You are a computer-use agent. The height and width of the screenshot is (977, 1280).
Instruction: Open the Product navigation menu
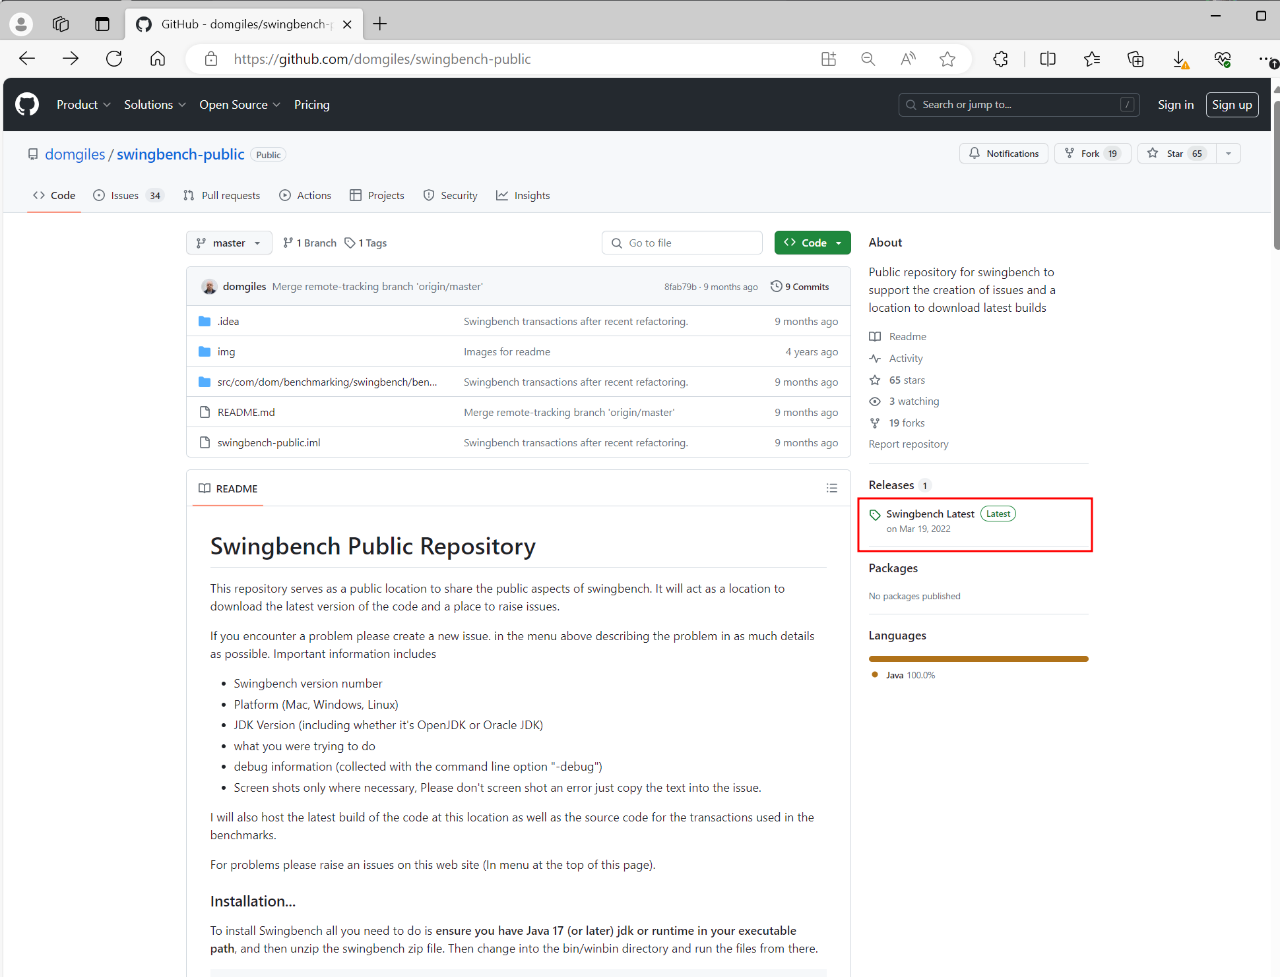pos(83,105)
